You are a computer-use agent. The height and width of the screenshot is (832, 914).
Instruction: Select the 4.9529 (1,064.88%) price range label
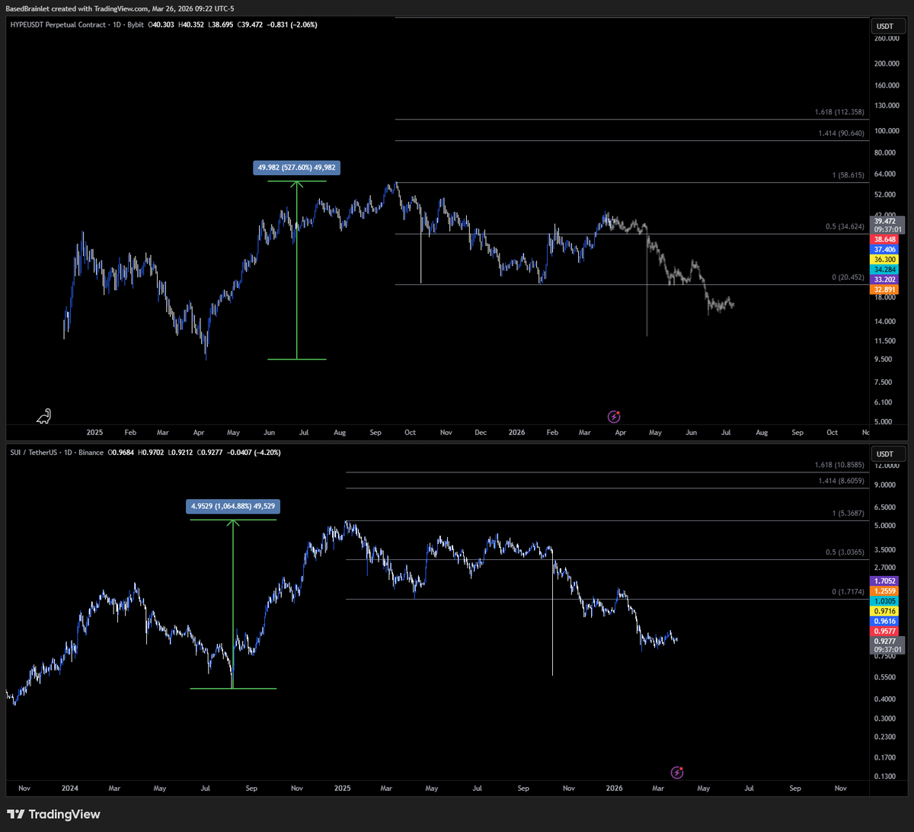[233, 505]
